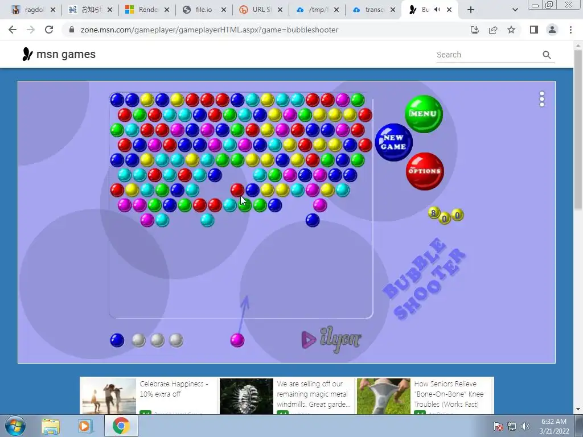583x437 pixels.
Task: Click the next-up blue bubble at bottom left
Action: 117,340
